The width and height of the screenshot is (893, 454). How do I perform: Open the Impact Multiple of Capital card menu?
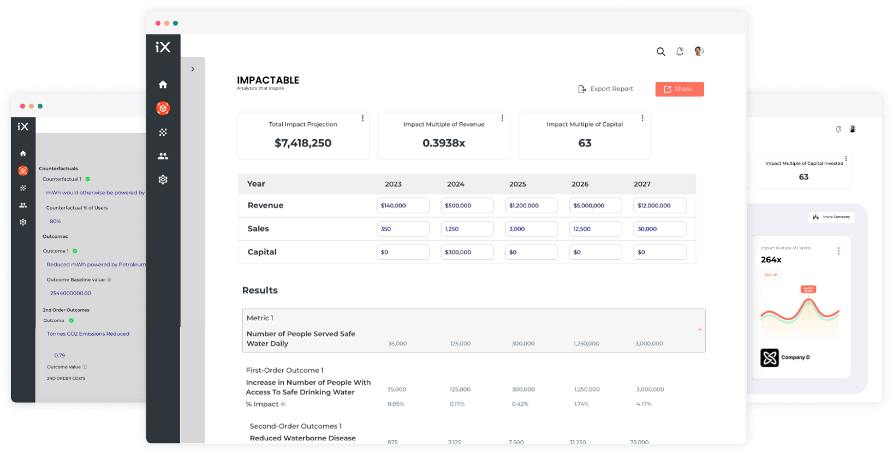pyautogui.click(x=642, y=118)
